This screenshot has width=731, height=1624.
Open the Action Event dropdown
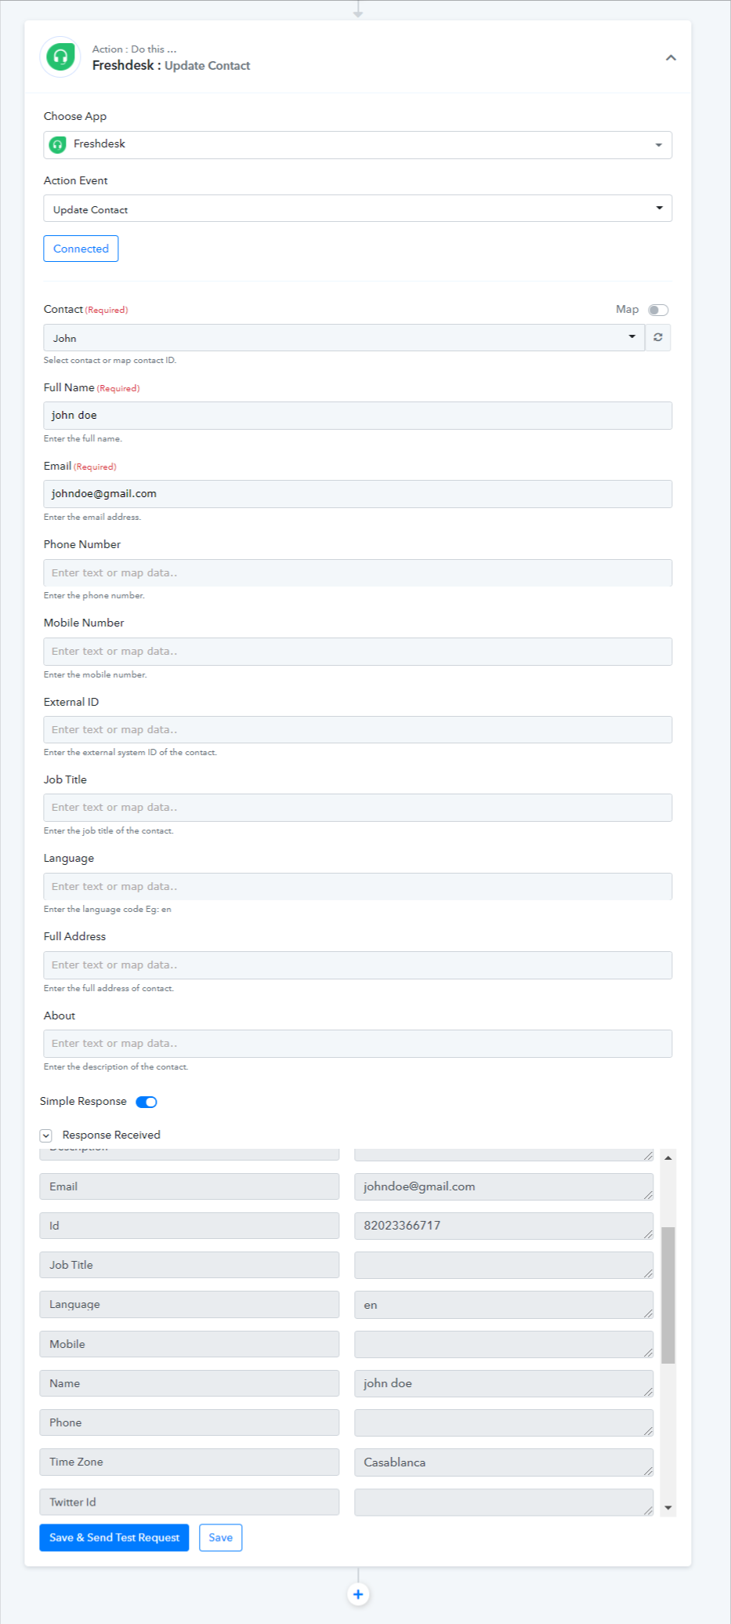pyautogui.click(x=358, y=209)
